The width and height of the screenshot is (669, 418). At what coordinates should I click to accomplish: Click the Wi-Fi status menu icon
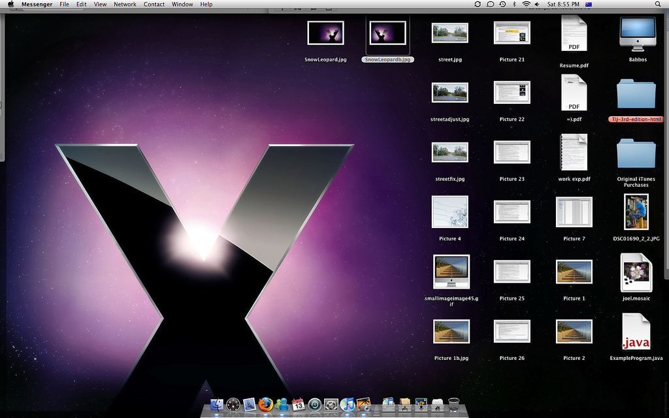(x=525, y=4)
